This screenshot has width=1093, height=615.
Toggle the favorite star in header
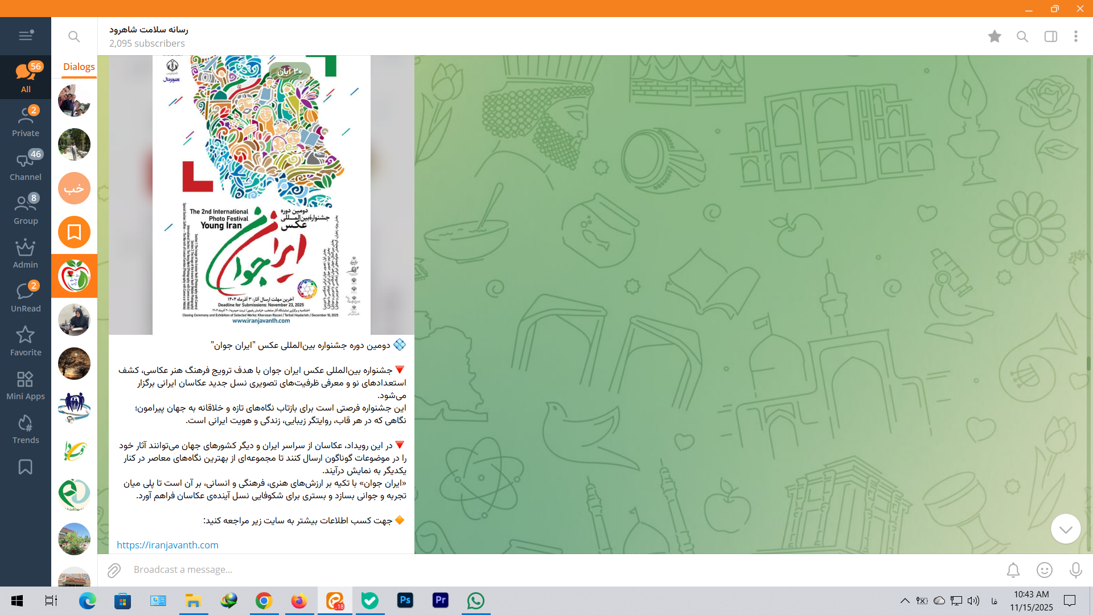pos(995,36)
